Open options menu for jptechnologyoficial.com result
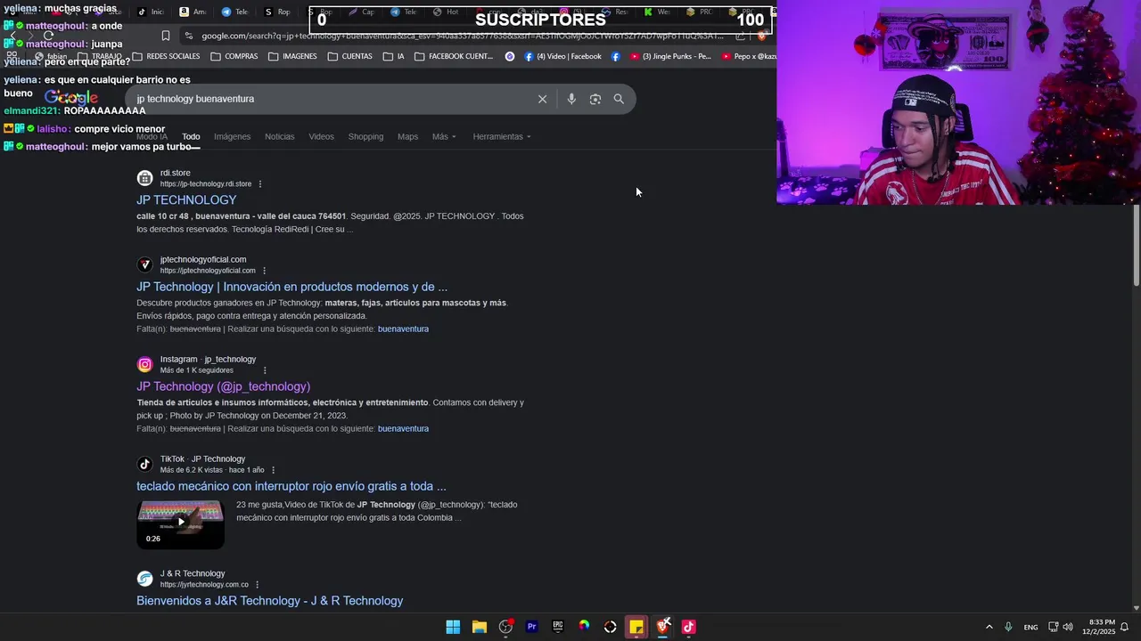This screenshot has width=1141, height=641. (x=264, y=271)
